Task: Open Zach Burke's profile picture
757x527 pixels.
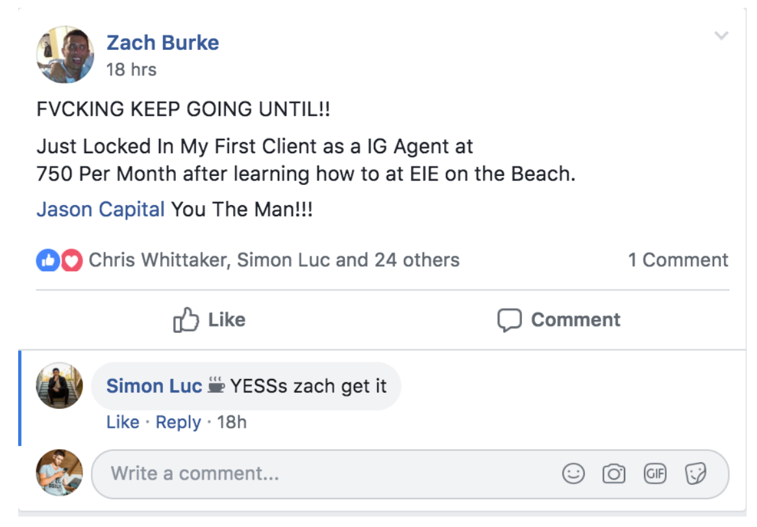Action: 65,55
